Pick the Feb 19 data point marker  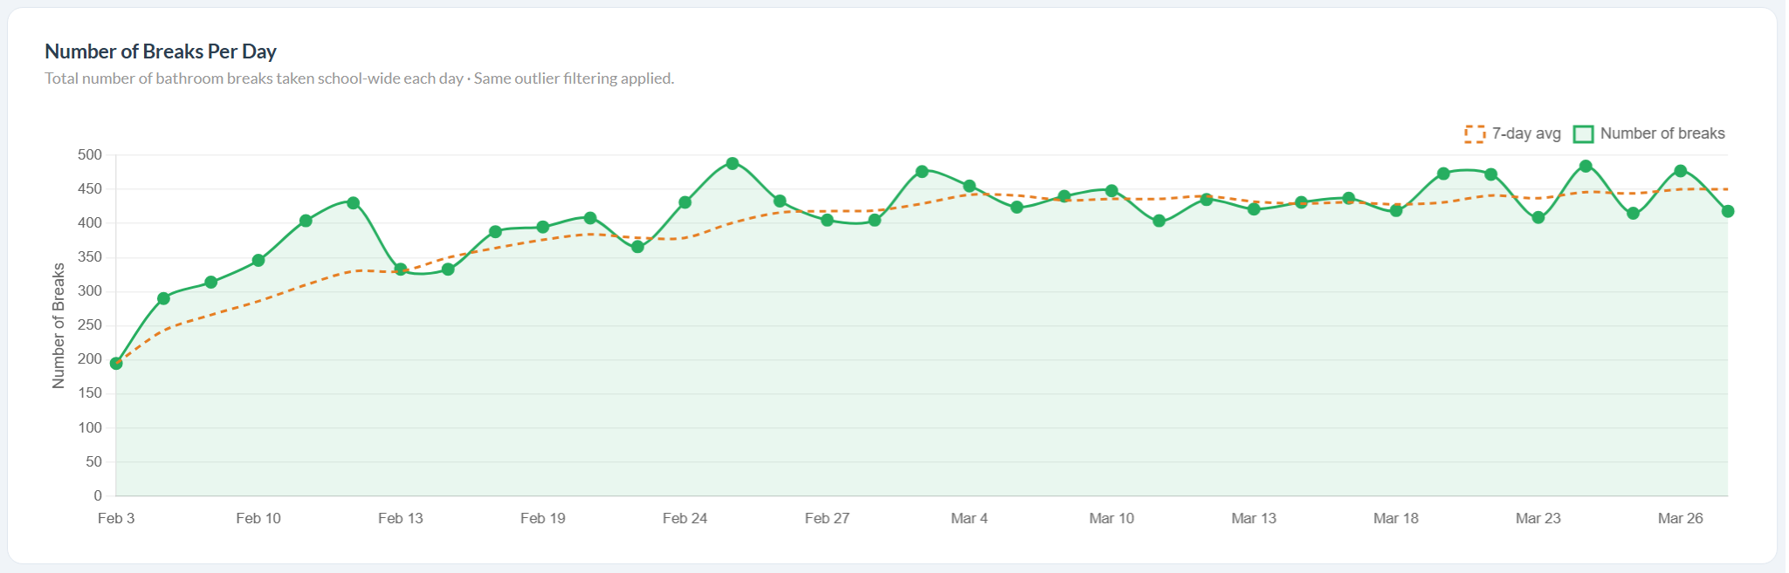tap(543, 227)
